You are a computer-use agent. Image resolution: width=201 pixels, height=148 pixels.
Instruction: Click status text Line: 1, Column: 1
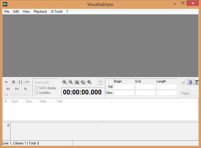click(x=14, y=143)
